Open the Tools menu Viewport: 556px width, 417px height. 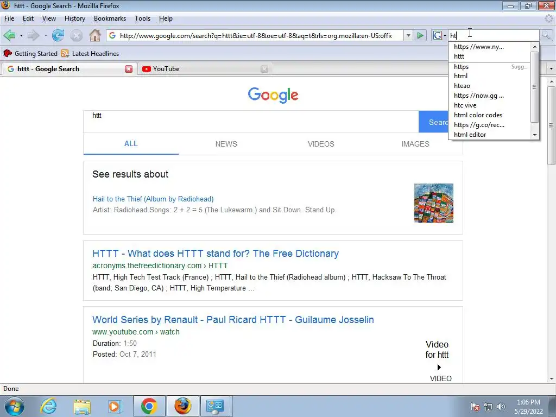coord(143,18)
